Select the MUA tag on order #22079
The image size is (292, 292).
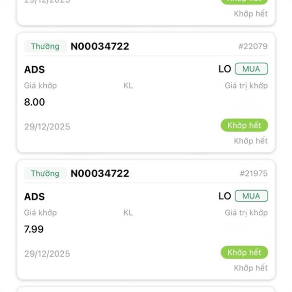point(251,69)
